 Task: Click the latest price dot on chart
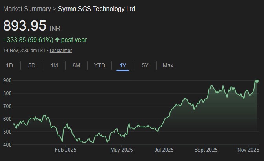[x=257, y=81]
